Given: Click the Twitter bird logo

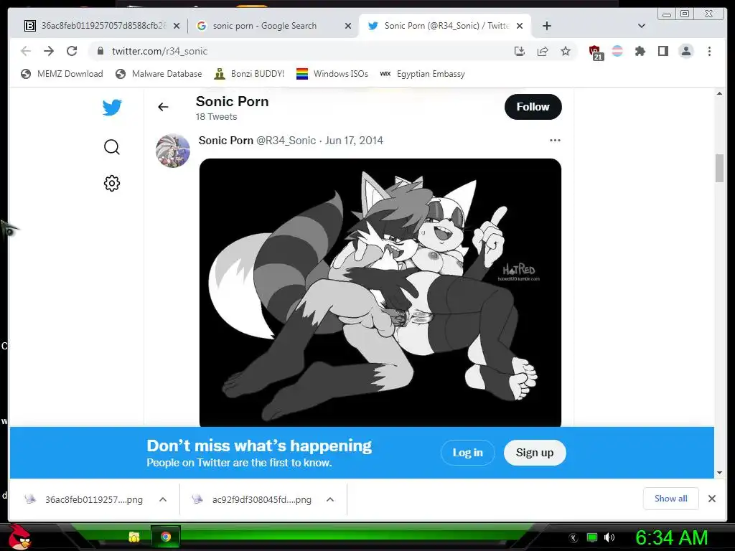Looking at the screenshot, I should (x=112, y=108).
